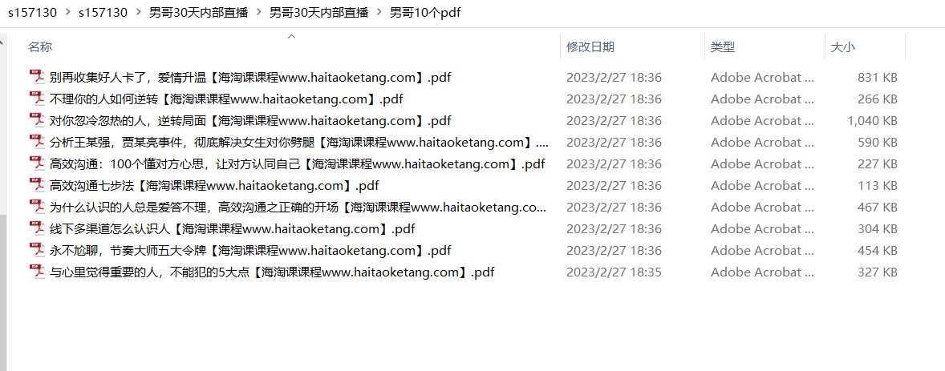Go to first 男哥30天内部直播 breadcrumb
The width and height of the screenshot is (945, 371).
pos(198,13)
